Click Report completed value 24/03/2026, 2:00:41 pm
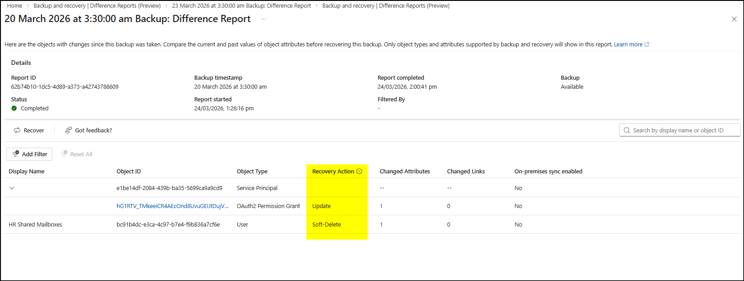 tap(407, 86)
